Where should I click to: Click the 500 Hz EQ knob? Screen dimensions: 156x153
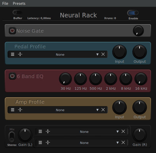(x=96, y=79)
